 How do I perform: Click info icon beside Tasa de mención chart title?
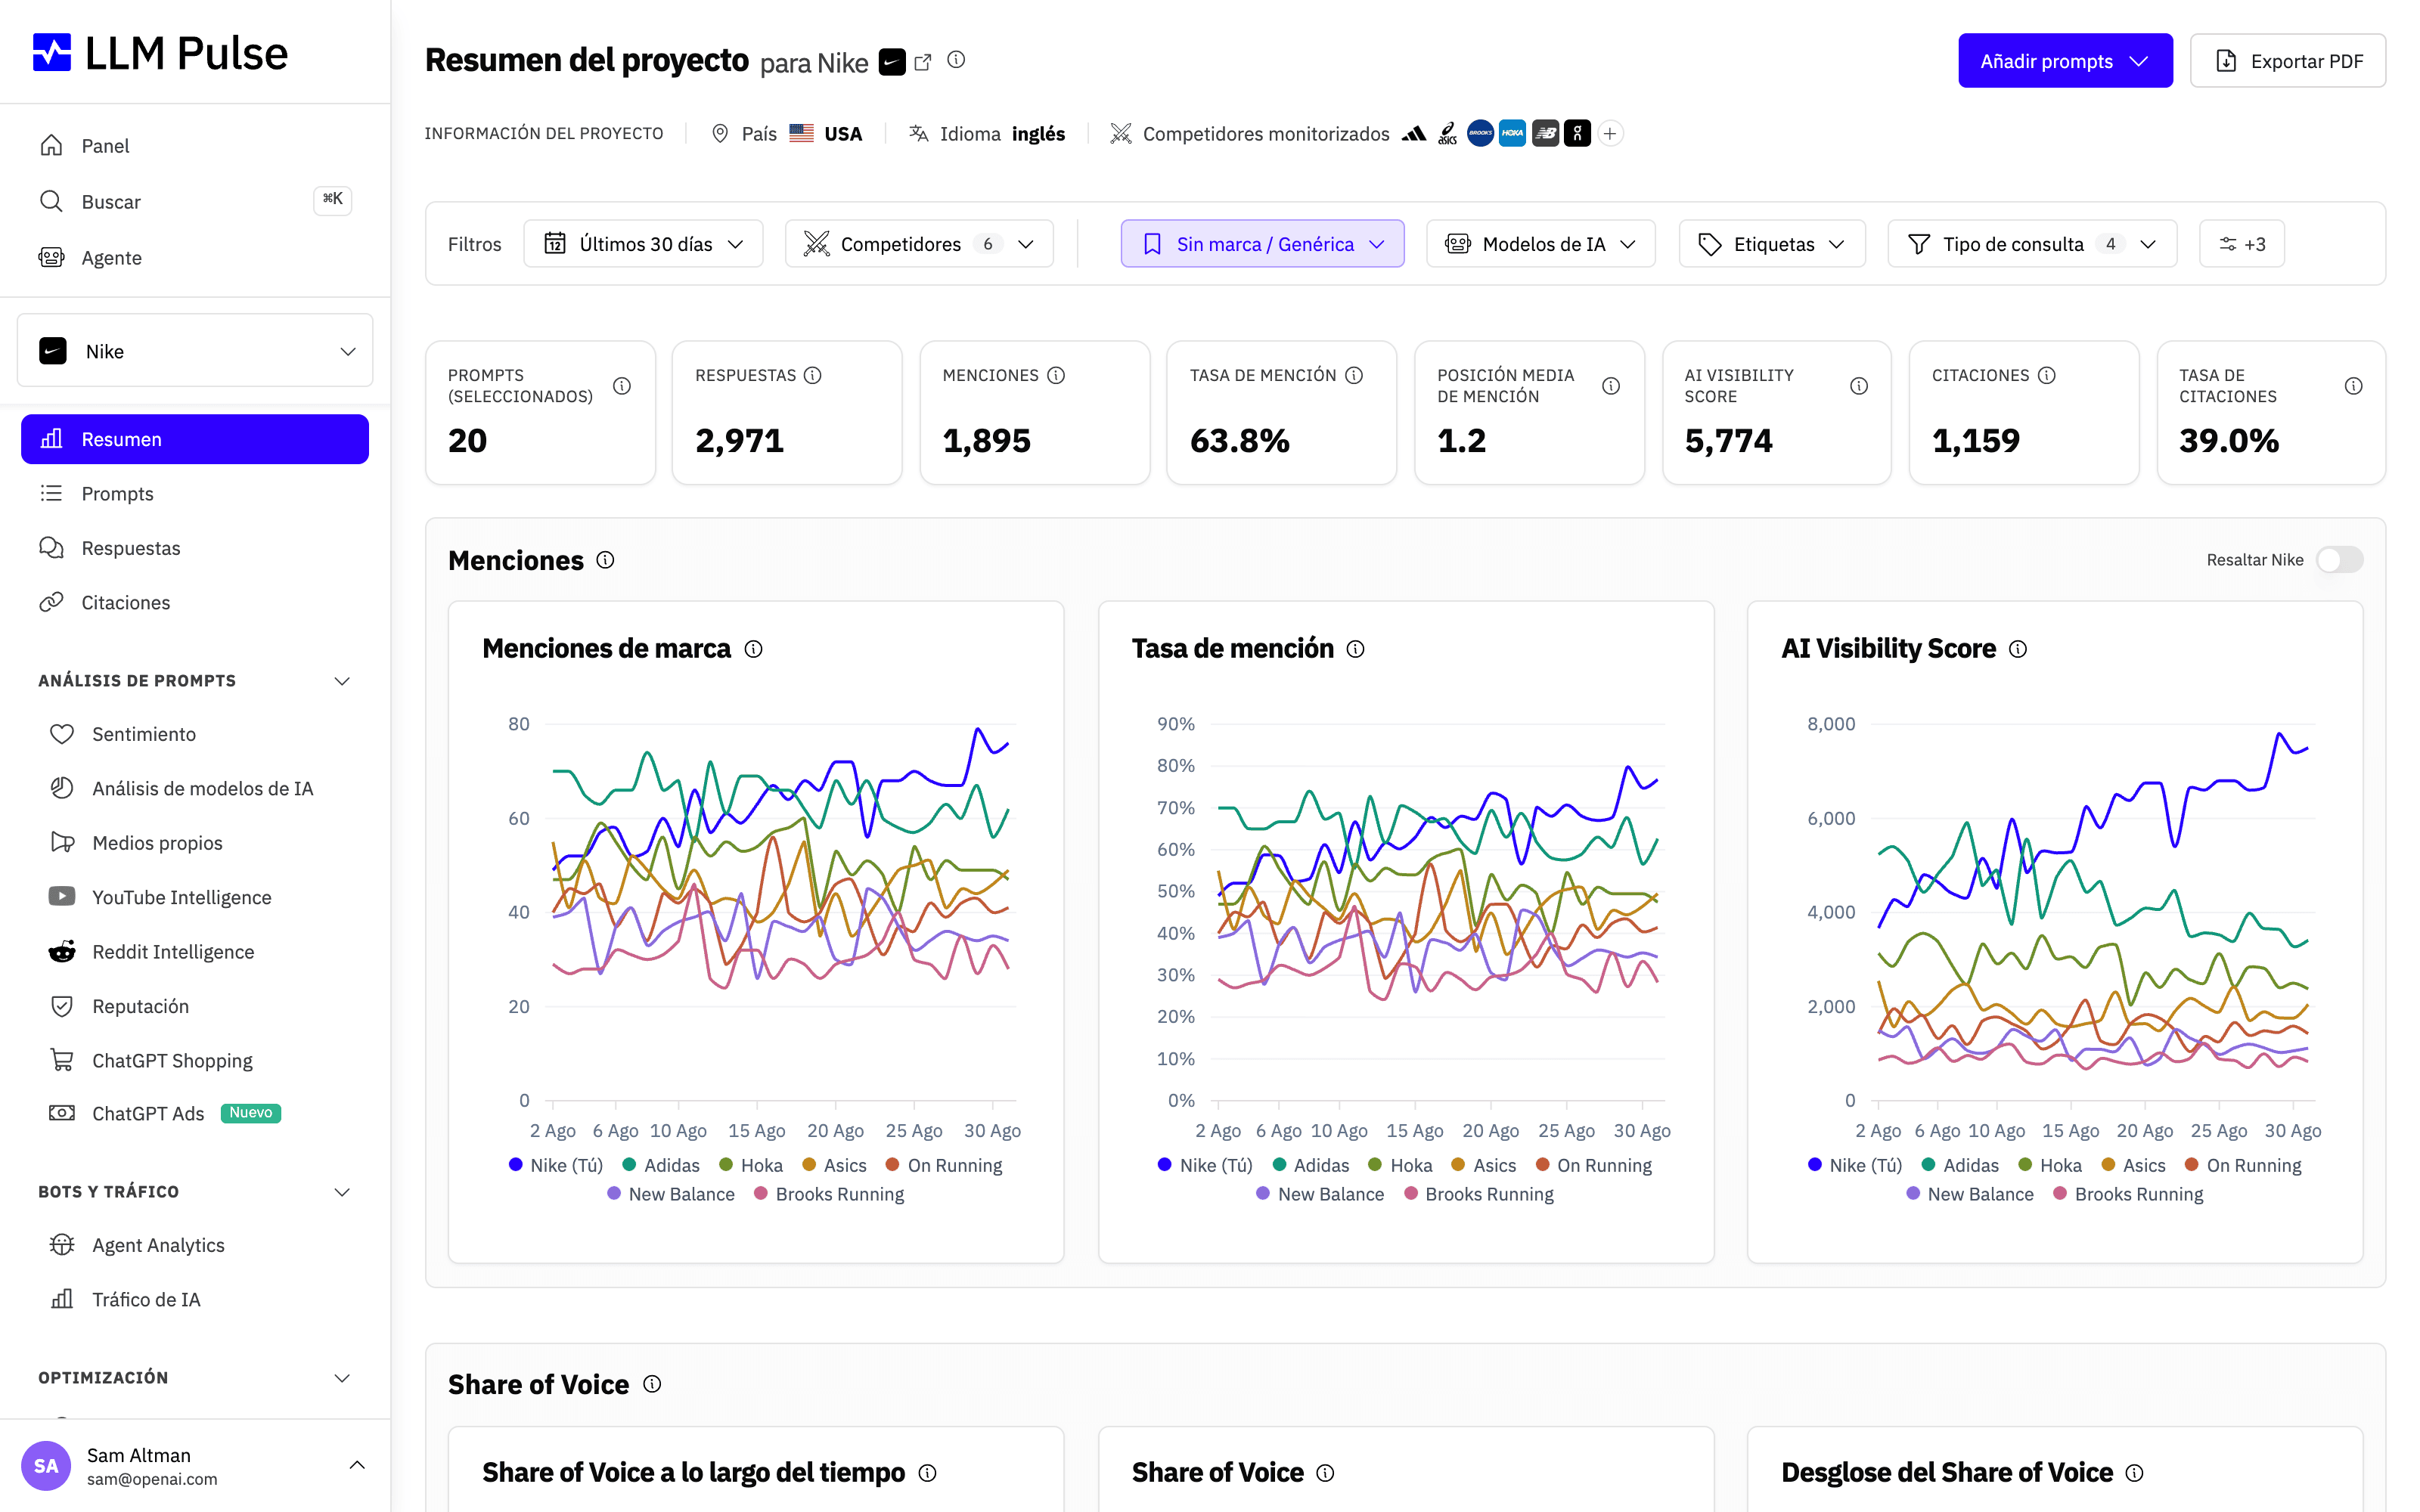[x=1355, y=649]
